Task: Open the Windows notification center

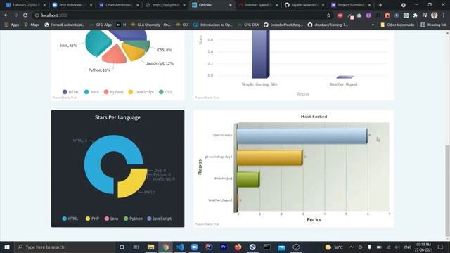Action: 441,247
